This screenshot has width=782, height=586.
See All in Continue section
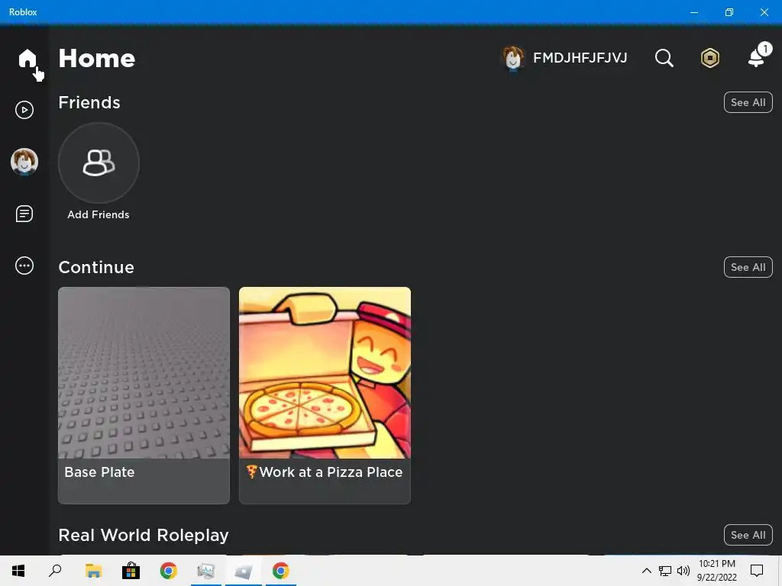pos(748,267)
